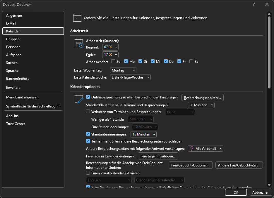The height and width of the screenshot is (198, 274).
Task: Click the calendar icon in the page header
Action: tap(77, 18)
